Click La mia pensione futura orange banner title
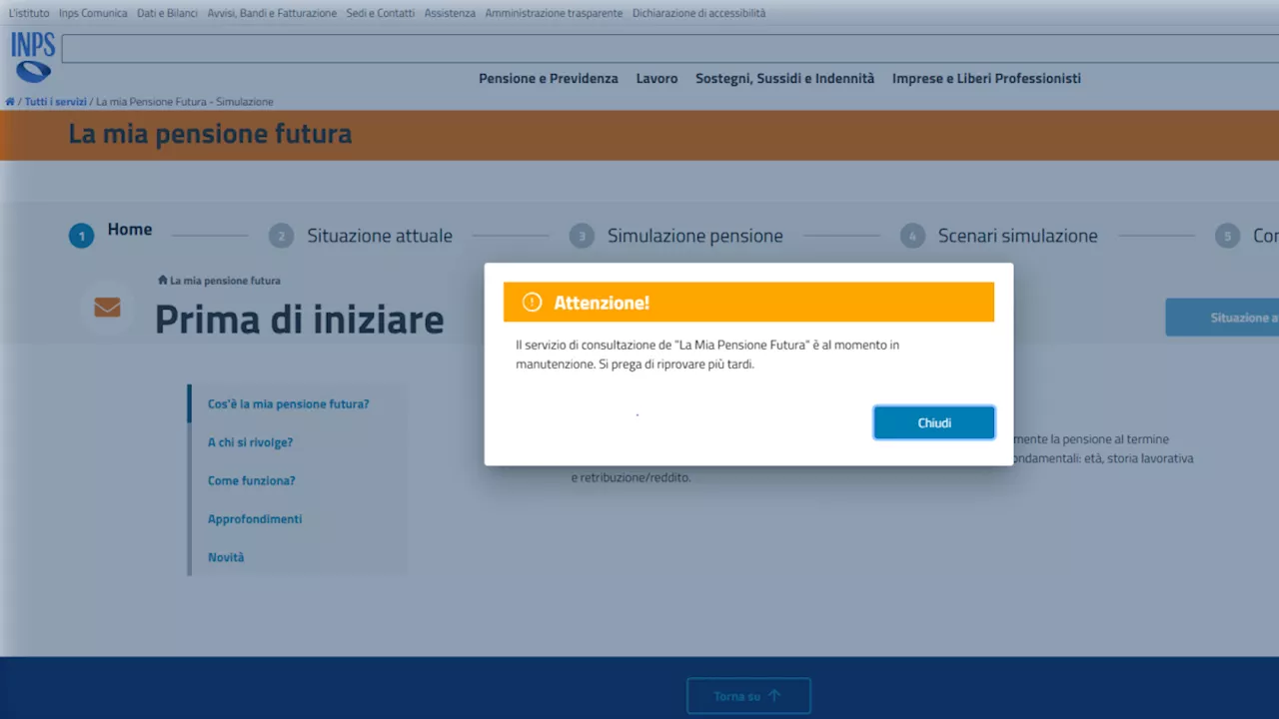This screenshot has width=1279, height=719. pos(210,134)
